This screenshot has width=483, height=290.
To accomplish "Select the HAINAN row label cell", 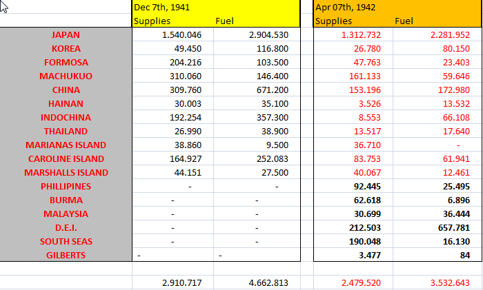I will [x=66, y=103].
